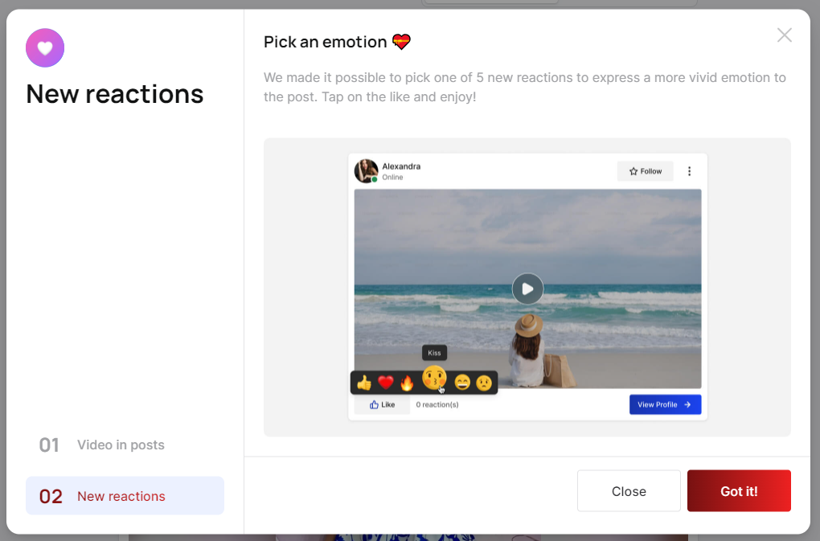The width and height of the screenshot is (820, 541).
Task: Choose the sad face reaction emoji
Action: point(484,383)
